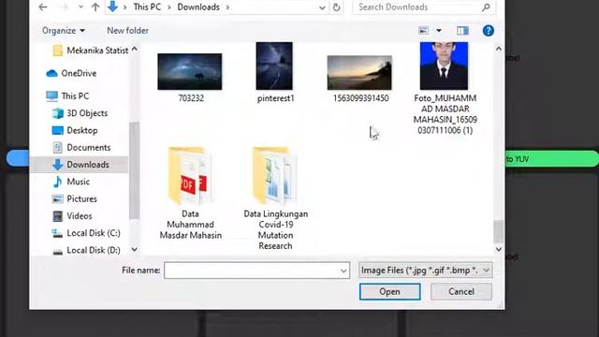Click the Cancel button

[461, 291]
